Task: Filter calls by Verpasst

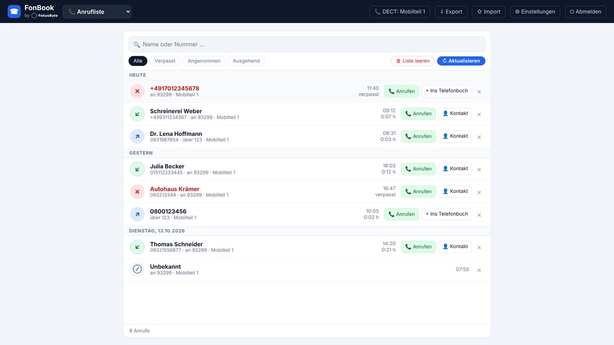Action: point(165,61)
